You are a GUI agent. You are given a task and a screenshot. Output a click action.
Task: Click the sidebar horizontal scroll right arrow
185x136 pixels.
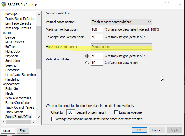pos(34,122)
